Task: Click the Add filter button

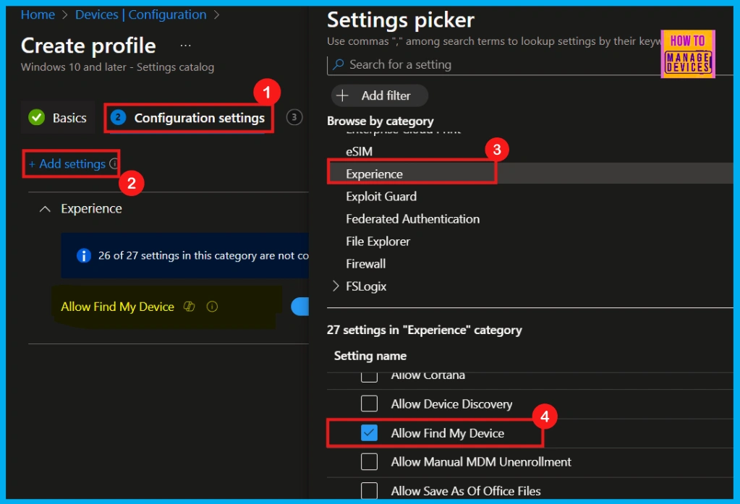Action: [380, 95]
